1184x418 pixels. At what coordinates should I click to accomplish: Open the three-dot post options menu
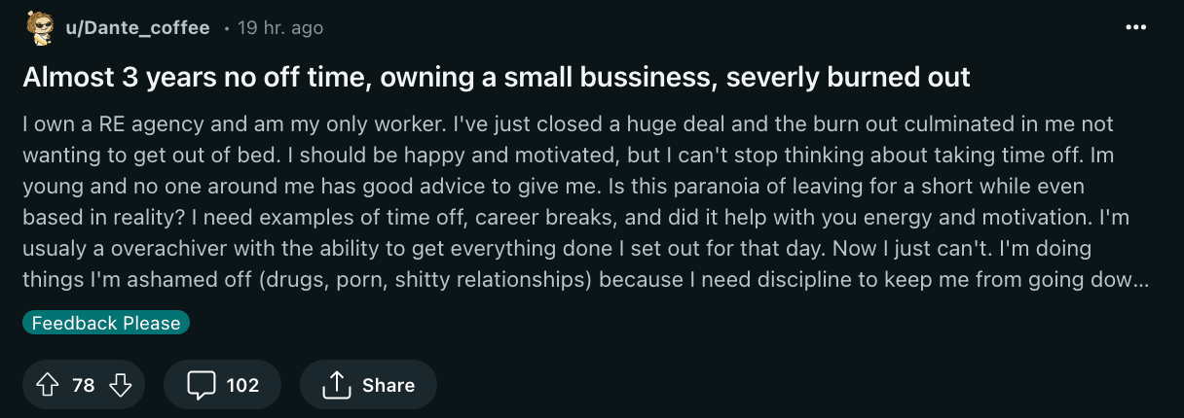coord(1135,27)
